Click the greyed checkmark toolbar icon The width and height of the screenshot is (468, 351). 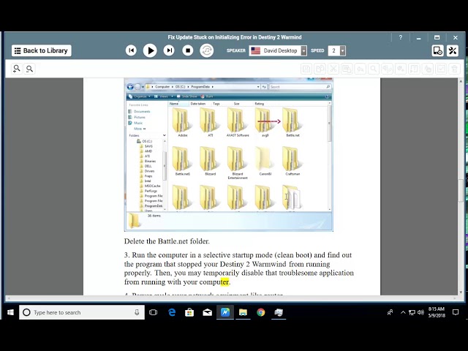(x=441, y=69)
